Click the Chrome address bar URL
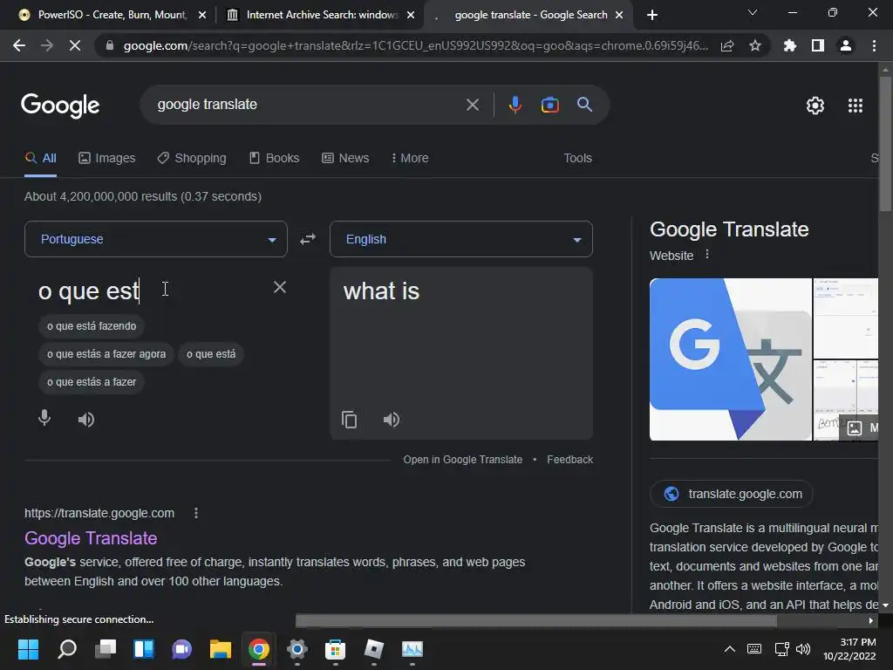893x670 pixels. (x=416, y=45)
